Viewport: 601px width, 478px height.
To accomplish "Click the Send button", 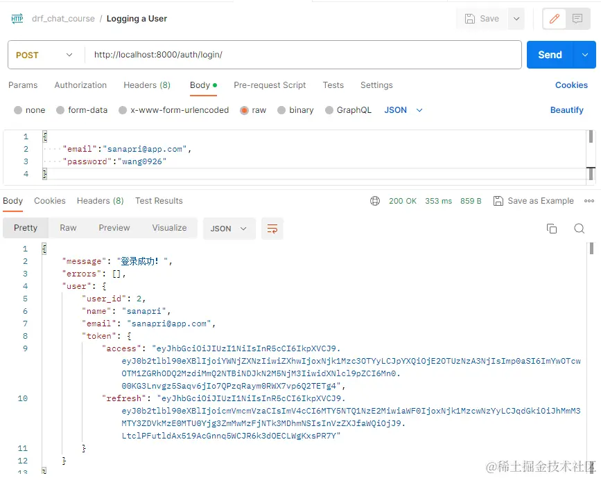I will coord(550,54).
